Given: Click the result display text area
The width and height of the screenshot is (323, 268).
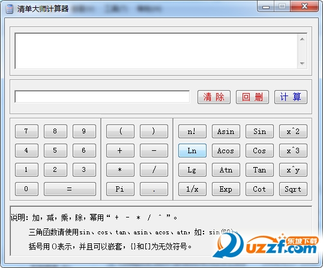Looking at the screenshot, I should tap(156, 51).
